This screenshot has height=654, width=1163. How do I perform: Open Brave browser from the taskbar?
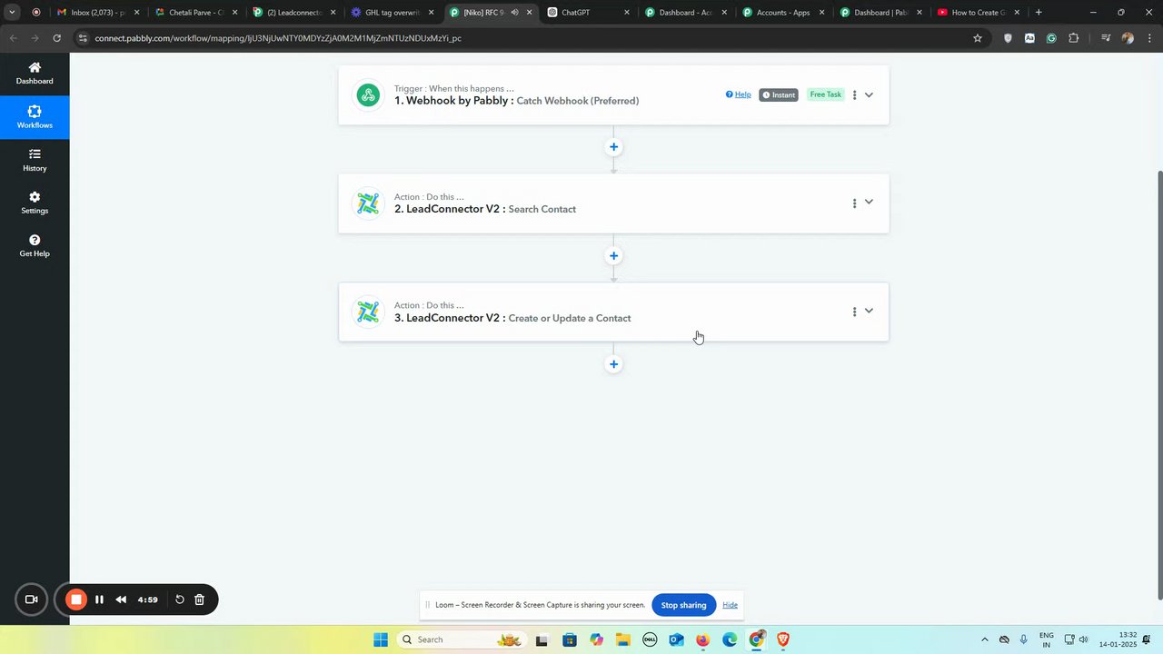(783, 639)
